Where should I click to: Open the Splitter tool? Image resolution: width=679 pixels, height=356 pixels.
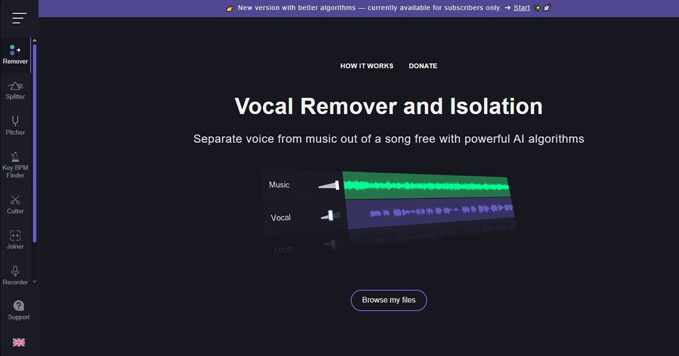click(x=15, y=90)
